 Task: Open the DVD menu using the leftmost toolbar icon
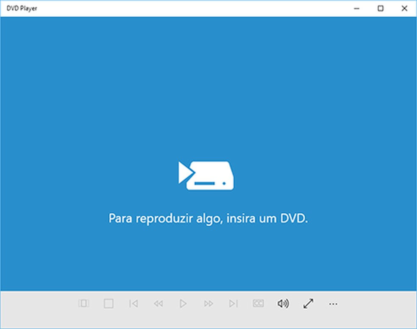pyautogui.click(x=84, y=304)
